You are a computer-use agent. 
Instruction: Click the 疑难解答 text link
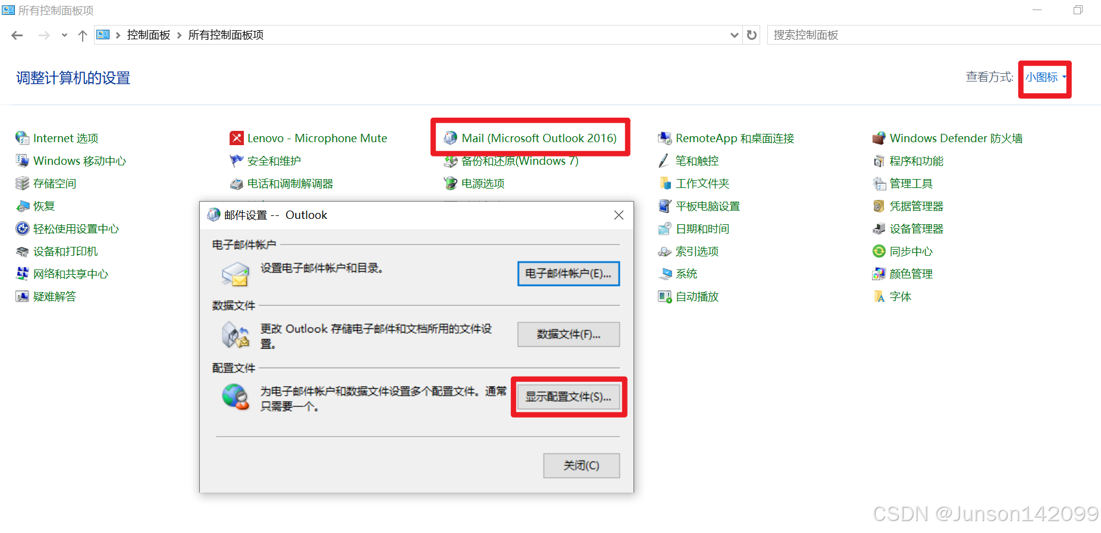[x=55, y=296]
